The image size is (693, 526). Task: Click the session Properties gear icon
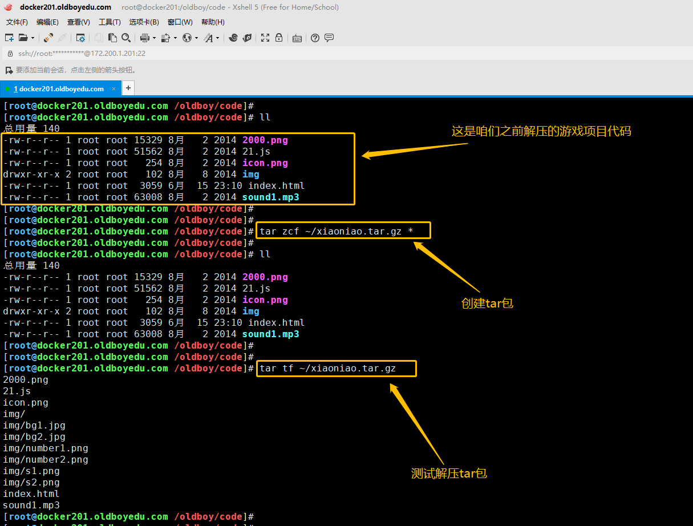point(80,38)
